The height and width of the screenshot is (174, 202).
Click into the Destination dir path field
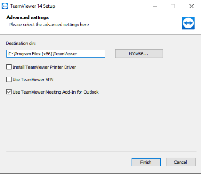coord(56,54)
